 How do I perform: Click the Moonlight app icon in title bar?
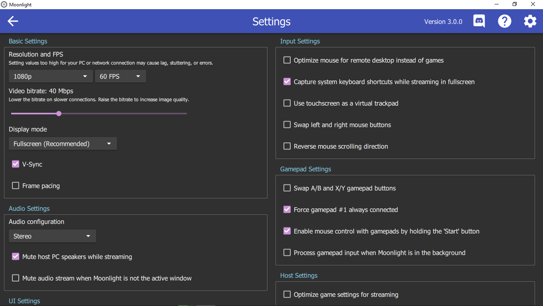(4, 4)
